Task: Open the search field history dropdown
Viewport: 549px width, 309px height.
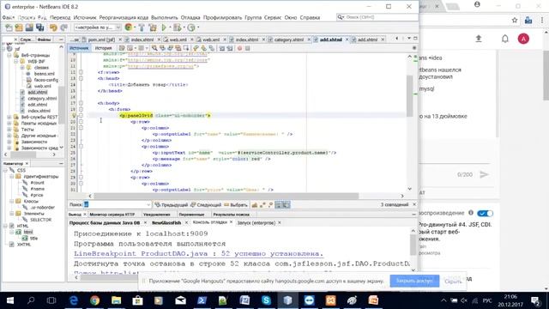Action: (148, 205)
